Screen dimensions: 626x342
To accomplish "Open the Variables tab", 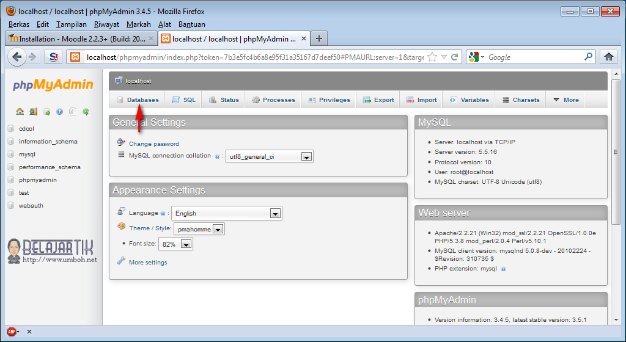I will [469, 100].
